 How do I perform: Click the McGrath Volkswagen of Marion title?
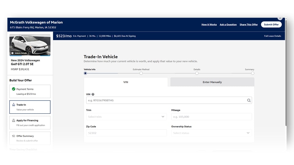click(36, 22)
